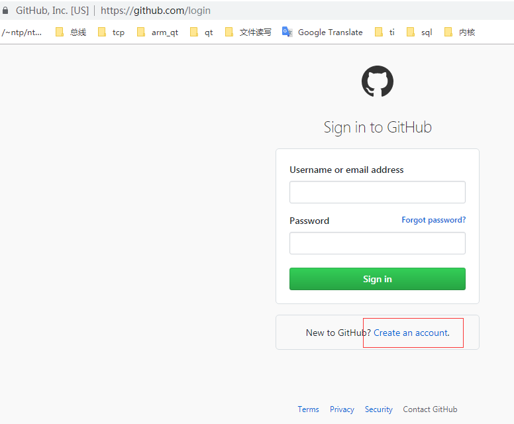This screenshot has width=514, height=424.
Task: Click the secure padlock icon in address bar
Action: [5, 11]
